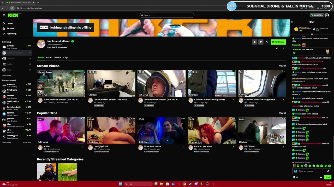This screenshot has height=187, width=334.
Task: Insert the first brown emote in quick bar
Action: (294, 166)
